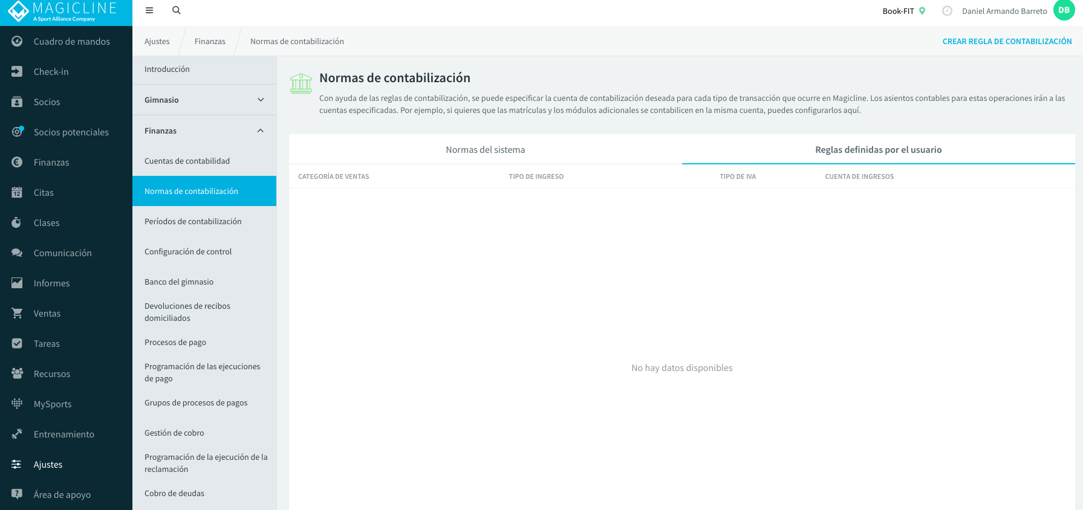
Task: Click the Socios badge icon
Action: pyautogui.click(x=17, y=102)
